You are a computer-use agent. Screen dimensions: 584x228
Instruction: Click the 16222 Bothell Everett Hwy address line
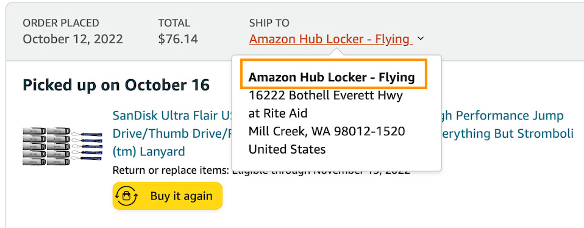(x=326, y=95)
